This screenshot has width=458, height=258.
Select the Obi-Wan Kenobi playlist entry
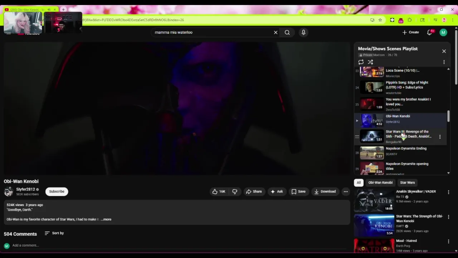tap(401, 120)
